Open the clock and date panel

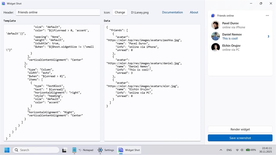coord(266,150)
